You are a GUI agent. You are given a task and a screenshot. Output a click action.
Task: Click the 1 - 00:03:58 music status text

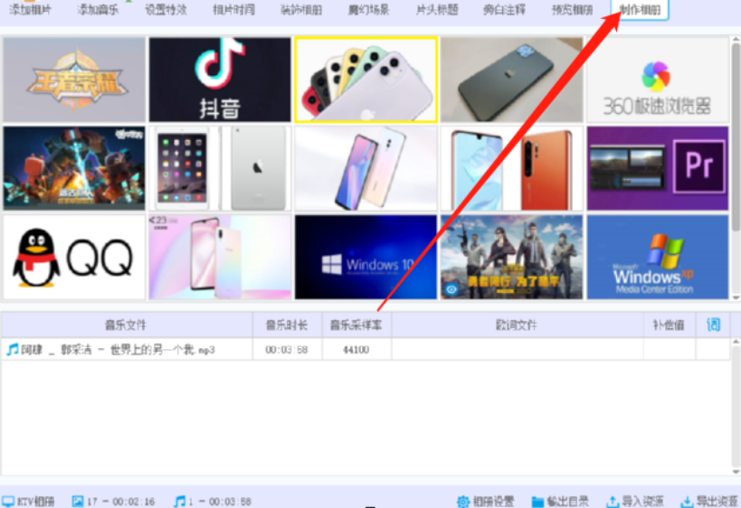tap(220, 502)
